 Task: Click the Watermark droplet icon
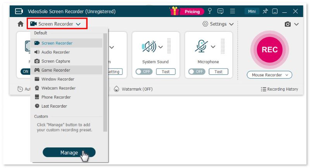[117, 89]
